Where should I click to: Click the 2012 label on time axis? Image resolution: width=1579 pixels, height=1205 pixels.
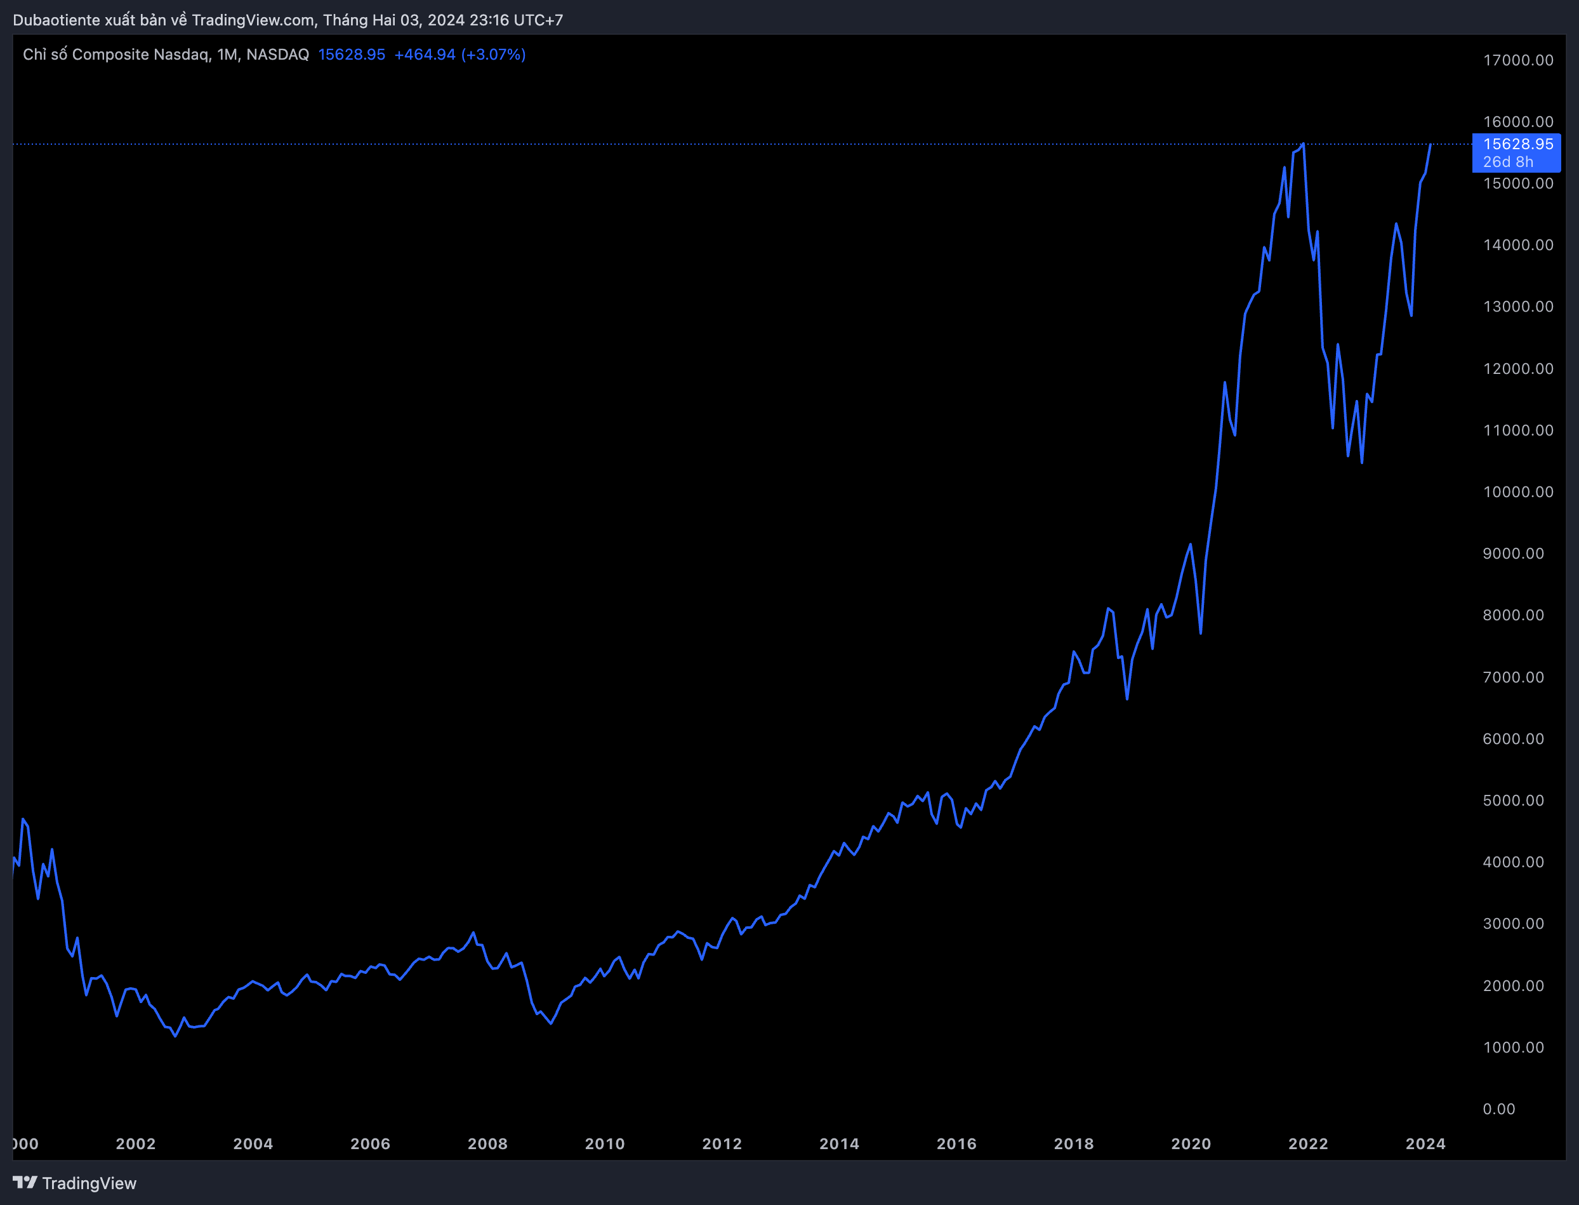point(722,1144)
